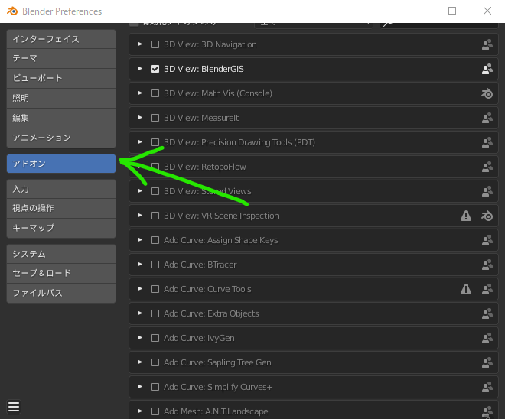Expand the BlenderGIS add-on details
Screen dimensions: 505x419
(140, 69)
